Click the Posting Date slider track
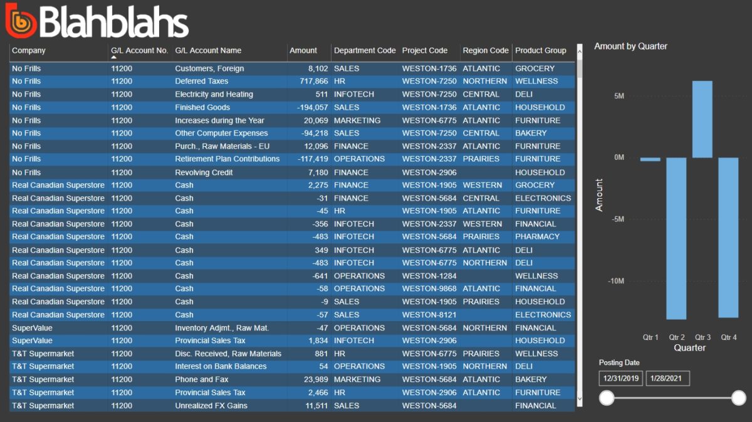The image size is (752, 422). tap(672, 398)
